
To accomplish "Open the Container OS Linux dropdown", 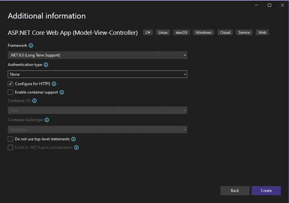I will pos(98,111).
